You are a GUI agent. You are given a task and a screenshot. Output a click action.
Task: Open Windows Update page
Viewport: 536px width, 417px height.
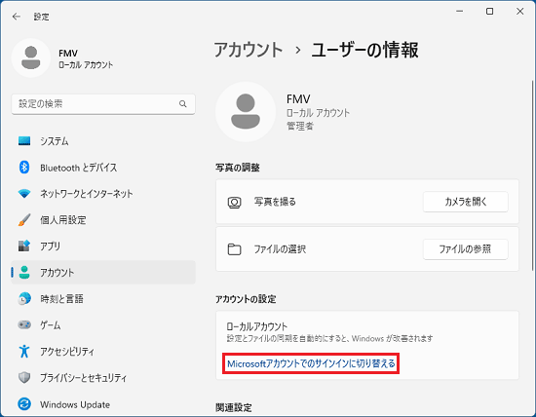(103, 404)
